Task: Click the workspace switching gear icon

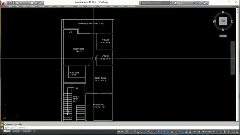Action: (199, 132)
